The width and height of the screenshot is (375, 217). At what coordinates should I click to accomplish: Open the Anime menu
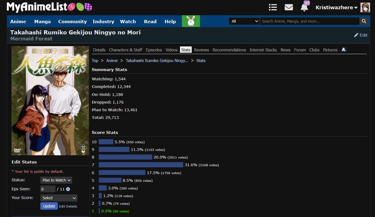(18, 22)
